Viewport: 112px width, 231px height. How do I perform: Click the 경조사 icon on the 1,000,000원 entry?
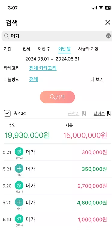click(19, 219)
